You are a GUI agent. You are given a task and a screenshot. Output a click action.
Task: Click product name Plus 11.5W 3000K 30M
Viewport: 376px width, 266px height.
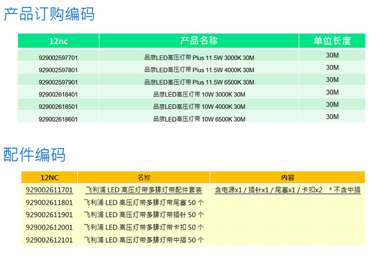pos(199,58)
